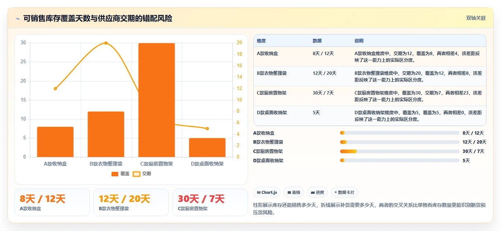Click the B款衣物整理袋 bar in chart

click(106, 134)
